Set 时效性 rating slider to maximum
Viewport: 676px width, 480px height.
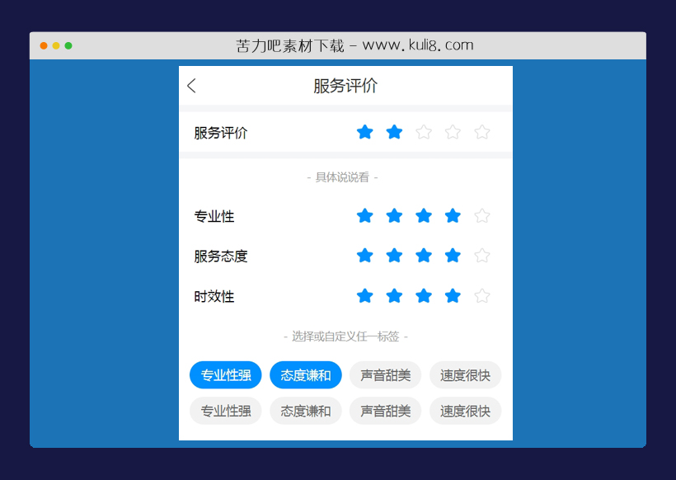click(x=481, y=295)
